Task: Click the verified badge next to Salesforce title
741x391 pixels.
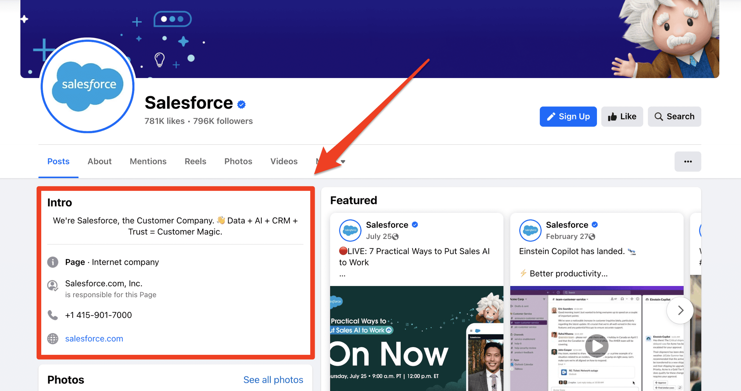Action: pos(241,104)
